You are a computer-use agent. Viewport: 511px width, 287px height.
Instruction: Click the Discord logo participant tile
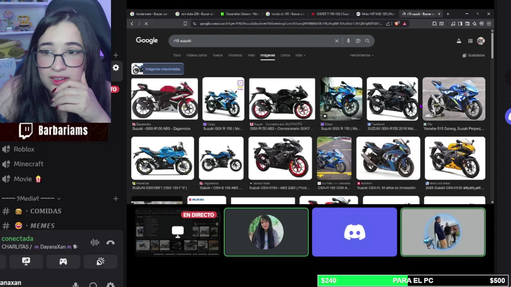coord(355,232)
